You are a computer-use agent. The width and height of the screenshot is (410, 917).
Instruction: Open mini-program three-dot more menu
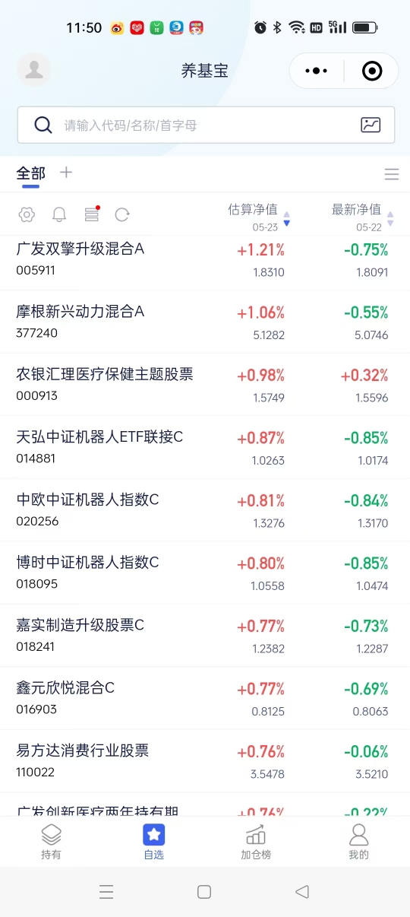point(316,71)
